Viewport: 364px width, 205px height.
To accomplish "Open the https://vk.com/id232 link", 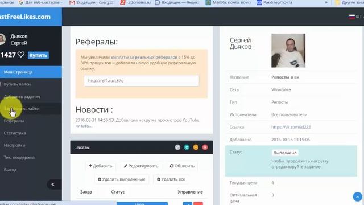I will pos(291,127).
